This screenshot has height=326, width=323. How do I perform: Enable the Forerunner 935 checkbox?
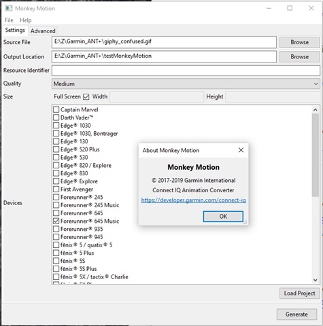(x=56, y=229)
